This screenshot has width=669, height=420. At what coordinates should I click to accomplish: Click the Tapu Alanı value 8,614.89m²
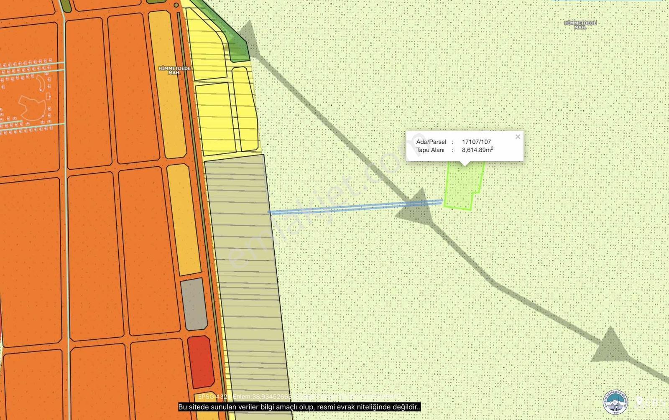point(477,150)
